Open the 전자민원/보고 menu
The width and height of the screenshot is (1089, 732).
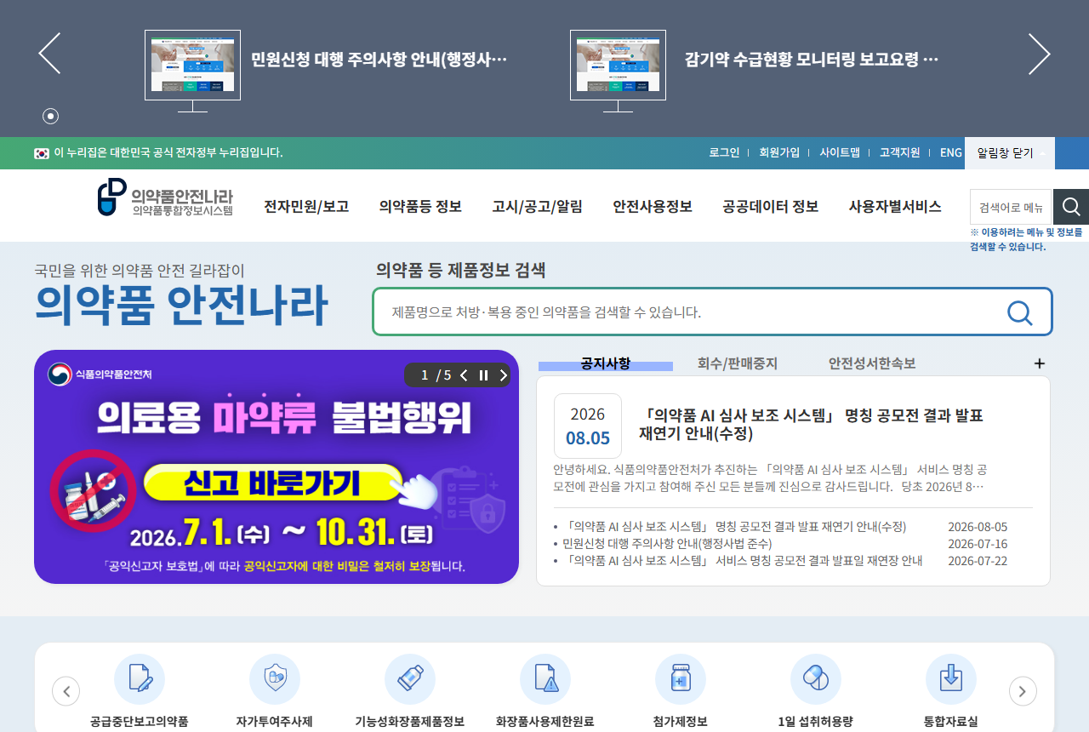point(306,206)
